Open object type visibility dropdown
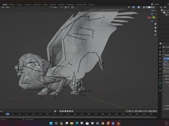169x126 pixels. tap(130, 7)
